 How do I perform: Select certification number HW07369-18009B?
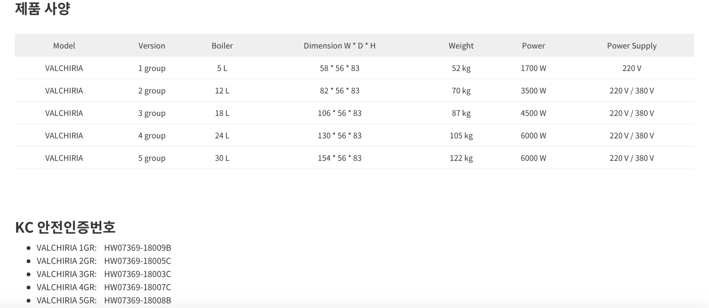point(137,248)
